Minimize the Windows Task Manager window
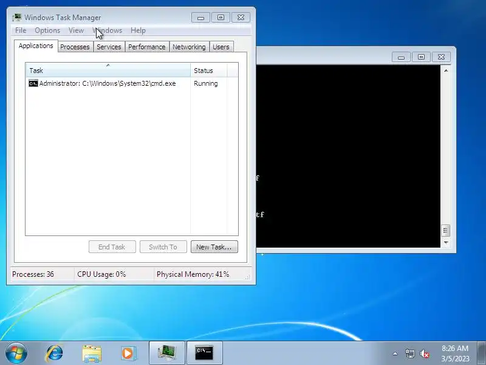This screenshot has width=486, height=365. click(200, 18)
